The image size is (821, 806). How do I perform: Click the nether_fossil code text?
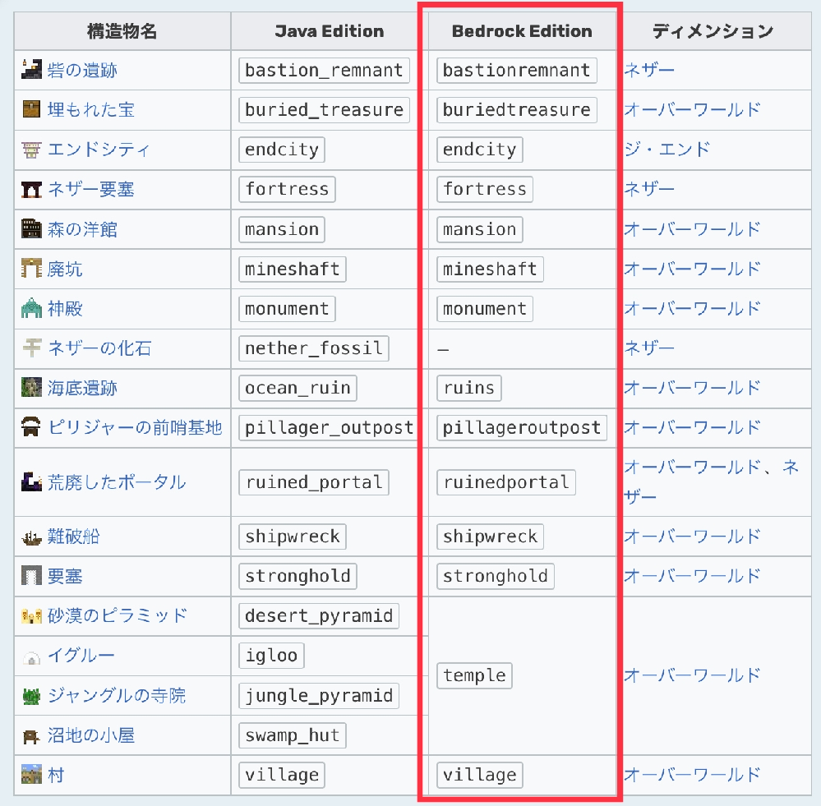[314, 348]
